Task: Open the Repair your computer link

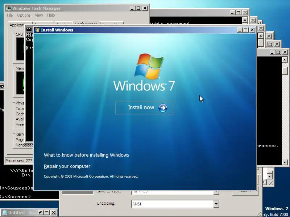Action: point(67,166)
